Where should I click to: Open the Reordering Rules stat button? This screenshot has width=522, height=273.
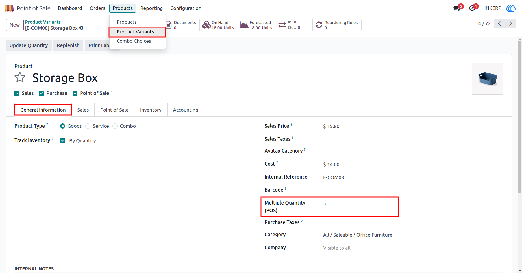[337, 25]
